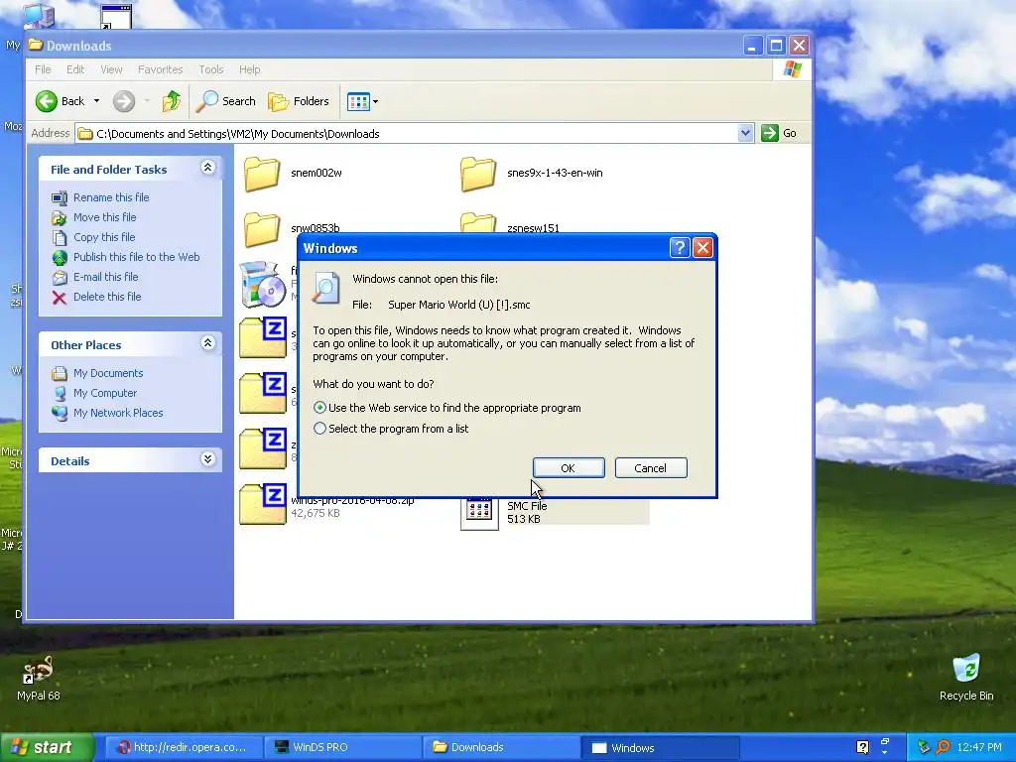The height and width of the screenshot is (762, 1016).
Task: Select the SMC File icon
Action: (479, 514)
